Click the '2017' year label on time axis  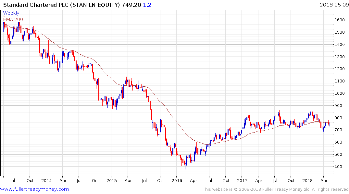coord(242,180)
